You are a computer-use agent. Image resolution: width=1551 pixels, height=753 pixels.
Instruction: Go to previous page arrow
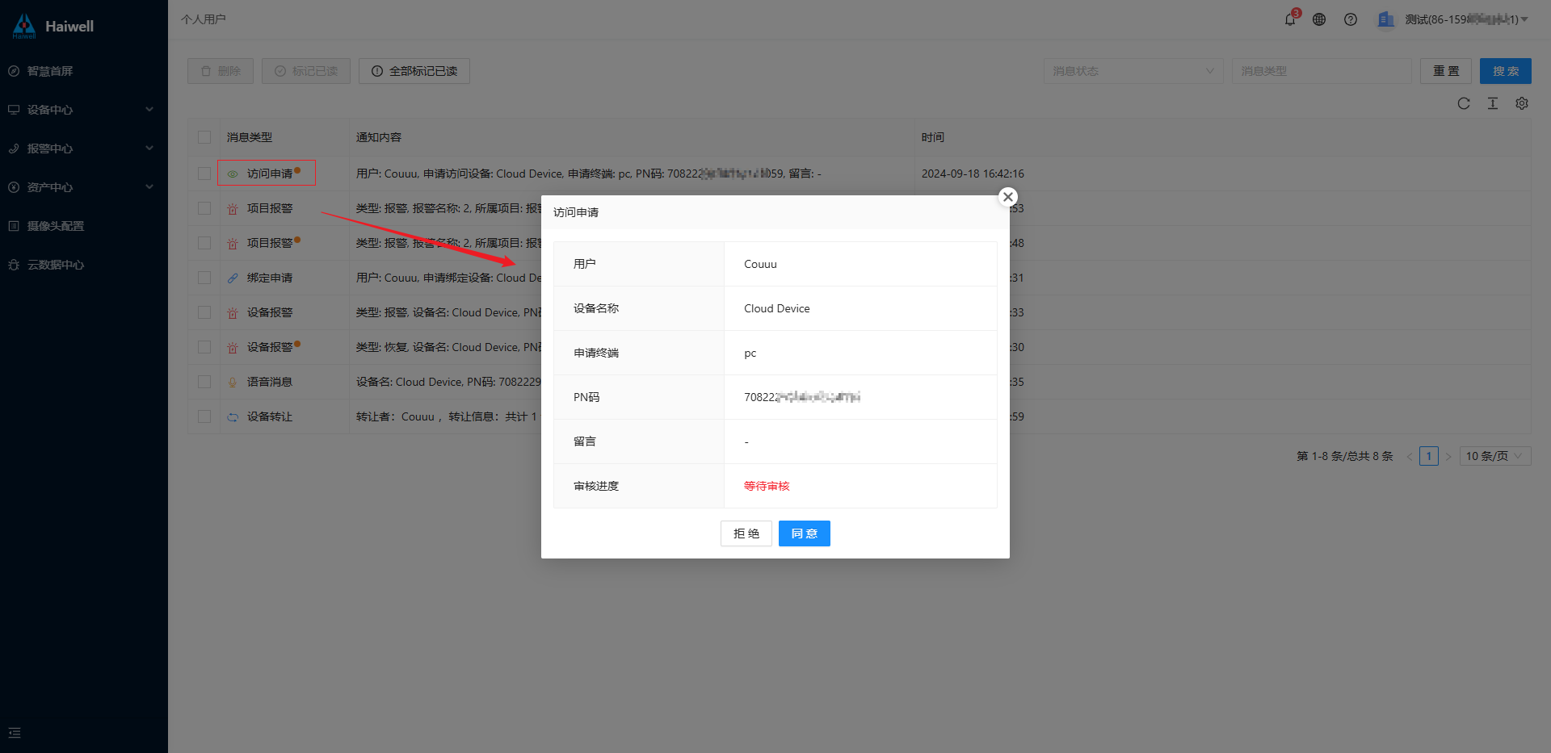coord(1410,456)
